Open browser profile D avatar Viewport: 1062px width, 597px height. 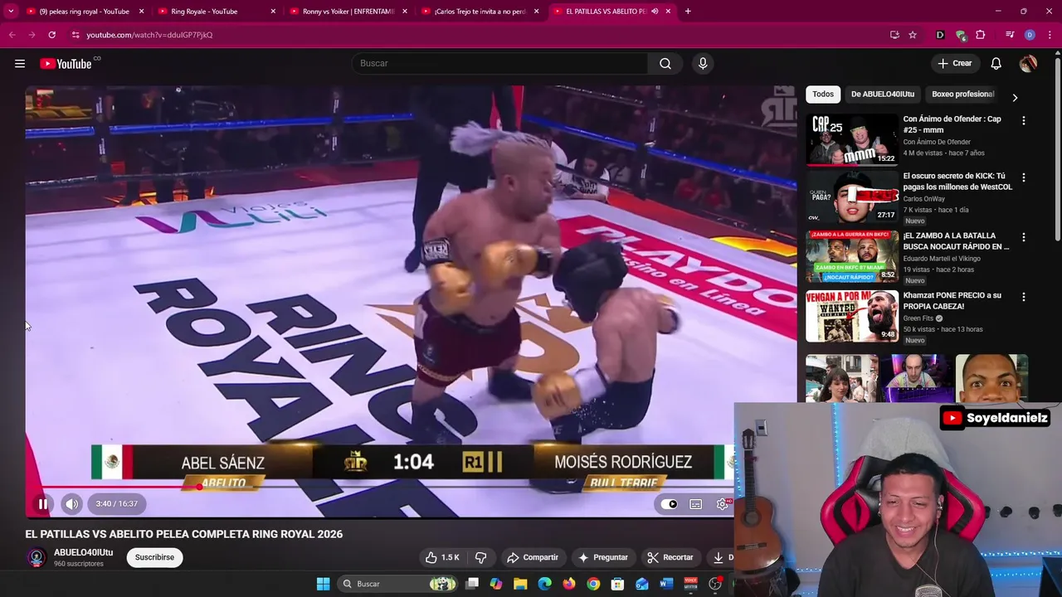point(1030,35)
